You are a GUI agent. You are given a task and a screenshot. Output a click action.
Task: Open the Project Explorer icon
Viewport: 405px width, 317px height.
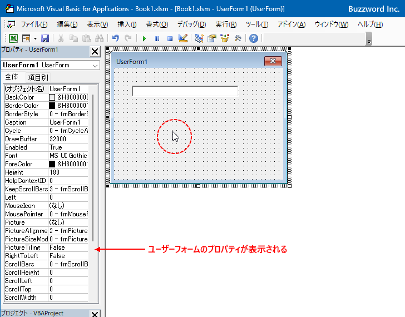pyautogui.click(x=199, y=38)
